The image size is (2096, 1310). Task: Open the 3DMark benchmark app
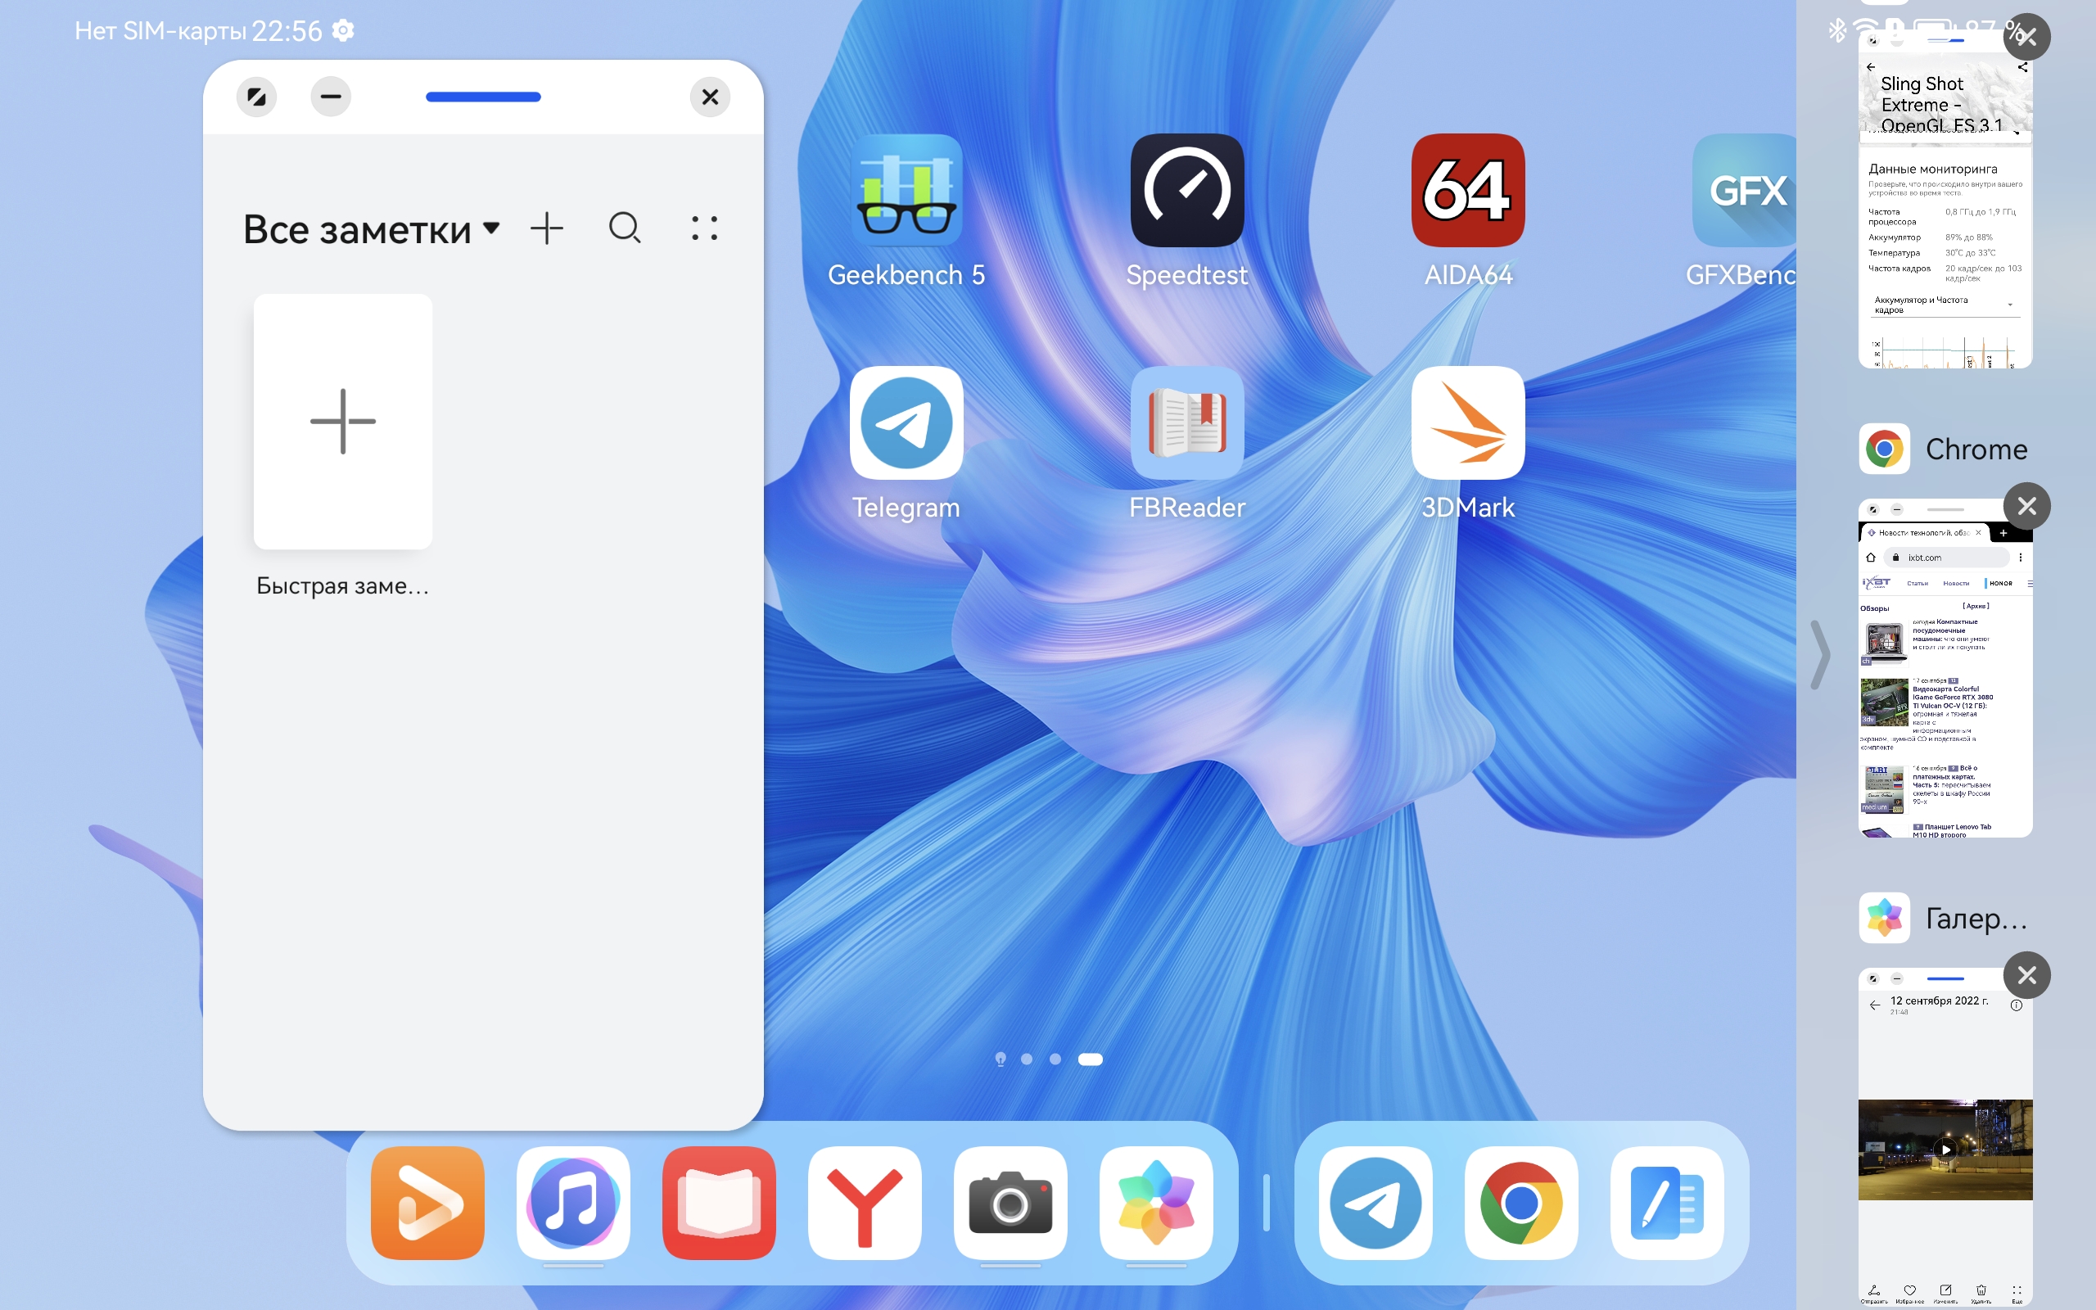tap(1467, 422)
